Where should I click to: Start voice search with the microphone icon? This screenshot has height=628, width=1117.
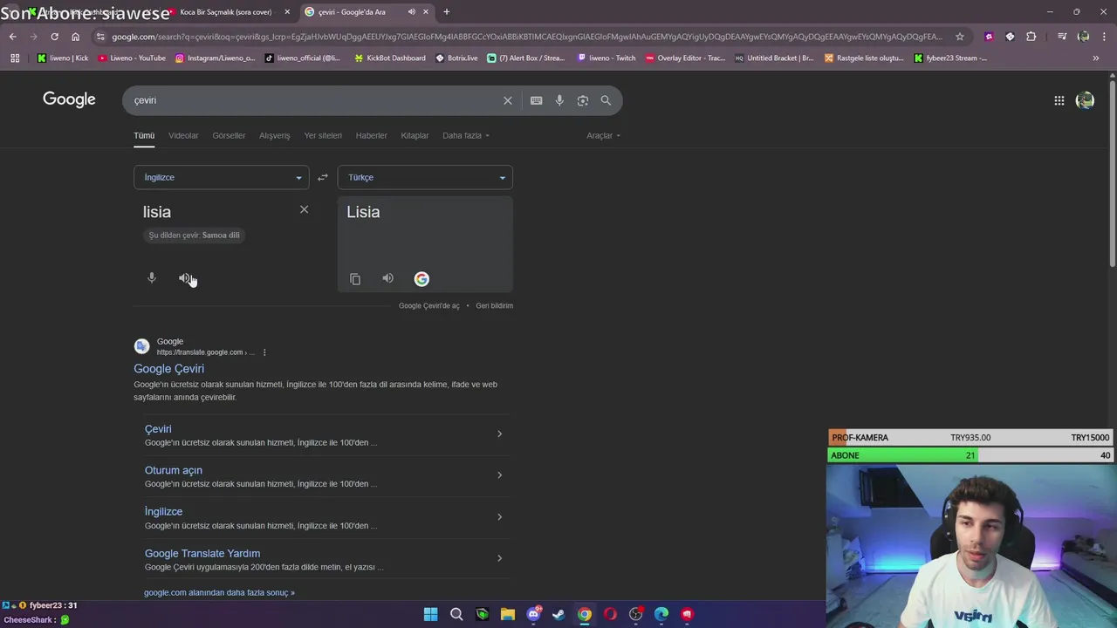(559, 100)
